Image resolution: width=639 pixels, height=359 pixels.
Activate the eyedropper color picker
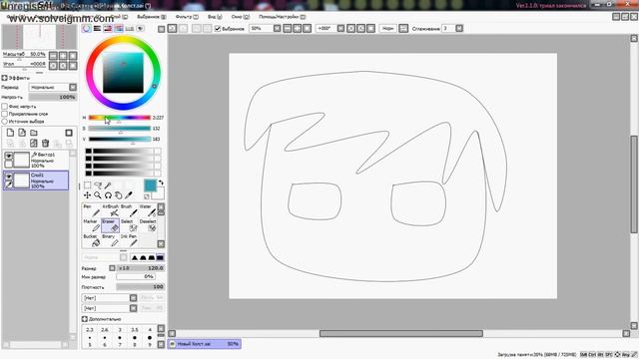point(129,195)
